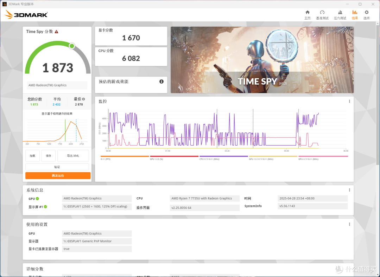Click the main score 1 873
The height and width of the screenshot is (277, 380).
coord(58,68)
